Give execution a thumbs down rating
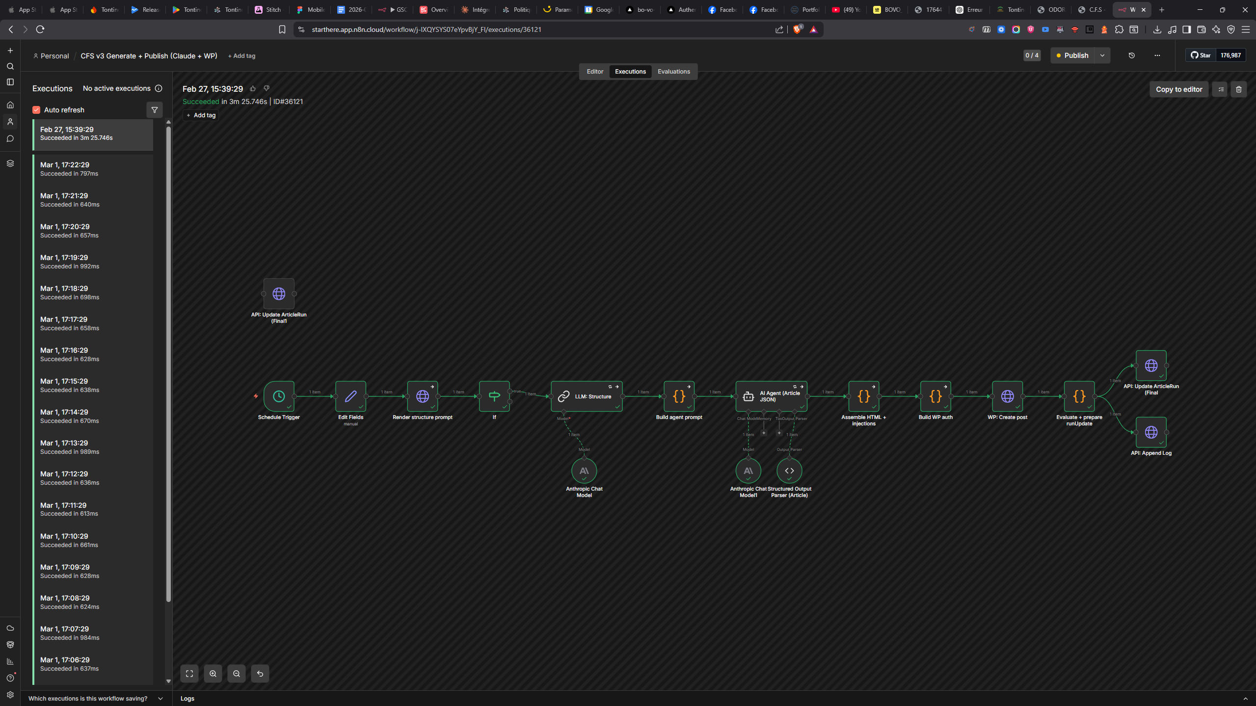This screenshot has width=1256, height=706. coord(267,89)
